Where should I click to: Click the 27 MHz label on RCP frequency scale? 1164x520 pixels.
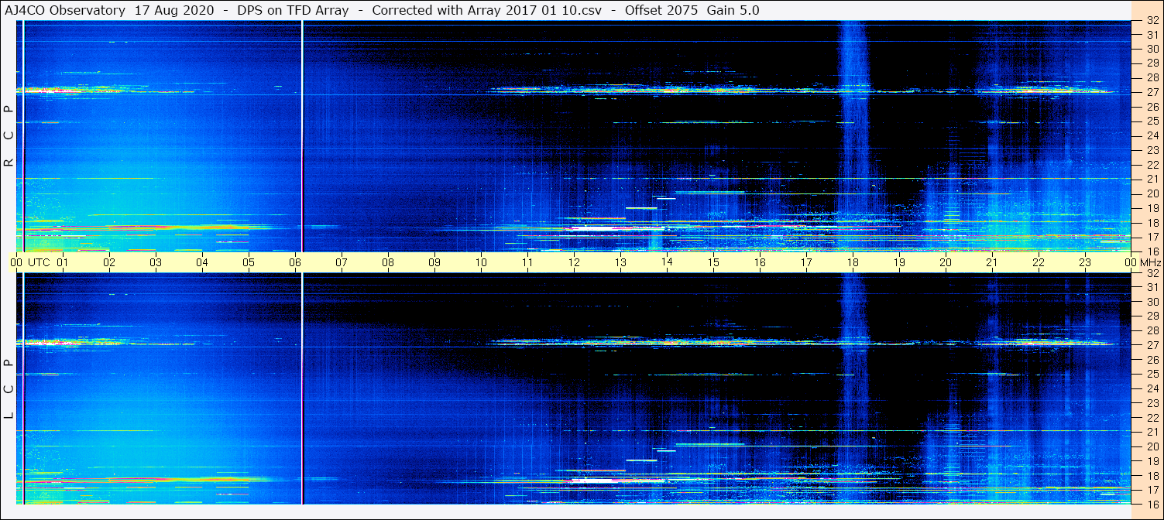coord(1152,92)
